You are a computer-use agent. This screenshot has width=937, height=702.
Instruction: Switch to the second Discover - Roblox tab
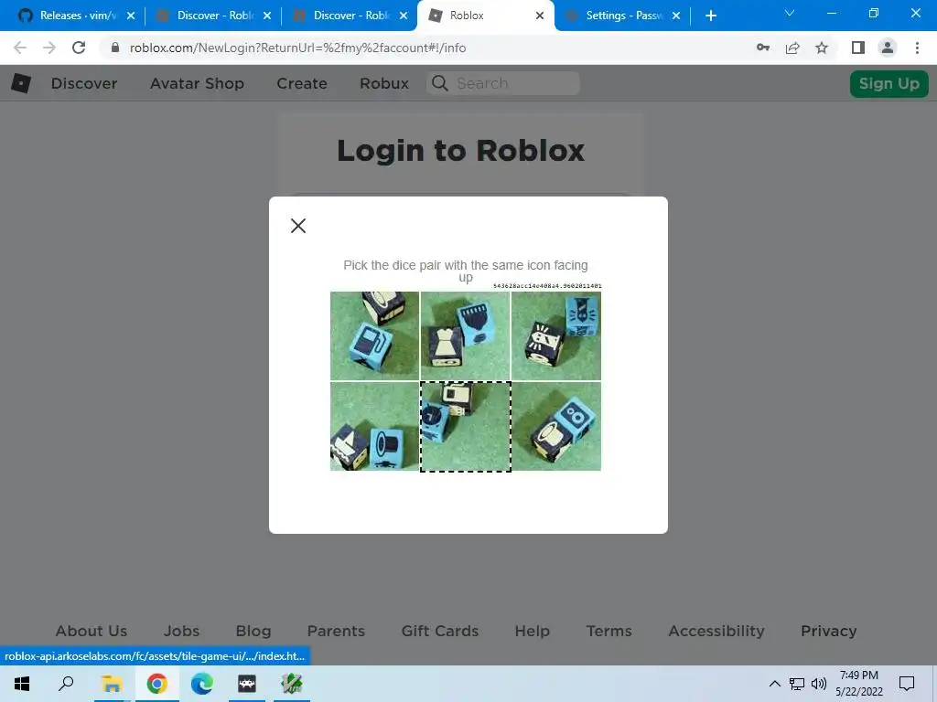(x=350, y=16)
